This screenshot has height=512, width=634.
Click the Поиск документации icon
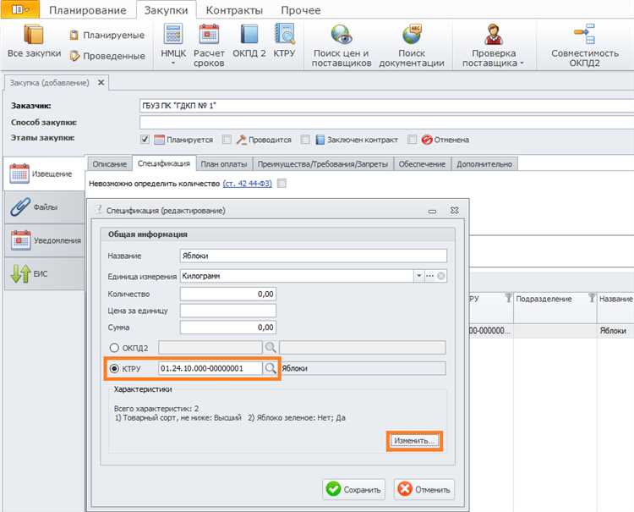pos(412,36)
